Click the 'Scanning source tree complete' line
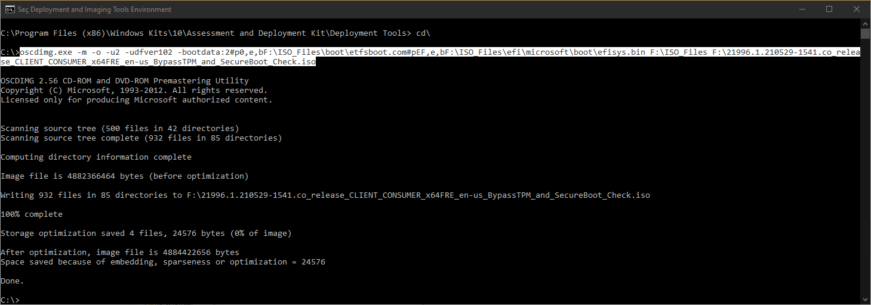The height and width of the screenshot is (305, 871). tap(141, 138)
